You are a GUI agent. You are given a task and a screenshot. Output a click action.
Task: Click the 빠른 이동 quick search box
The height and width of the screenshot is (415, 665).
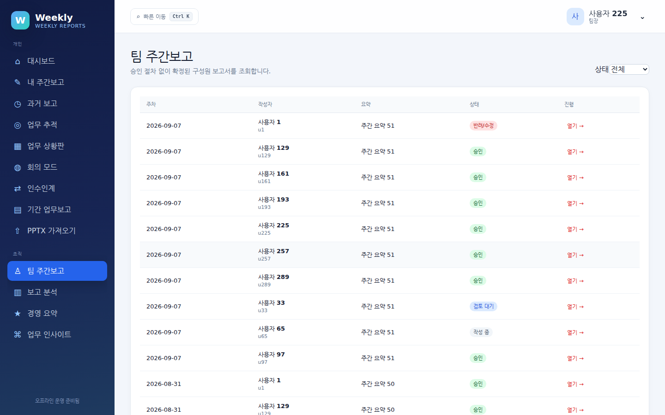click(x=164, y=17)
